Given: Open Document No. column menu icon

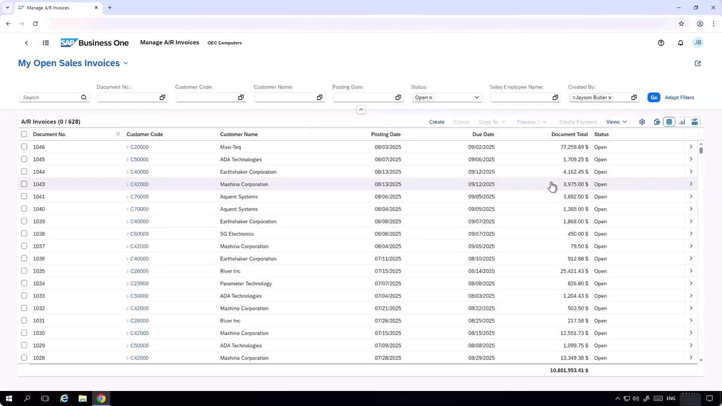Looking at the screenshot, I should pyautogui.click(x=118, y=134).
